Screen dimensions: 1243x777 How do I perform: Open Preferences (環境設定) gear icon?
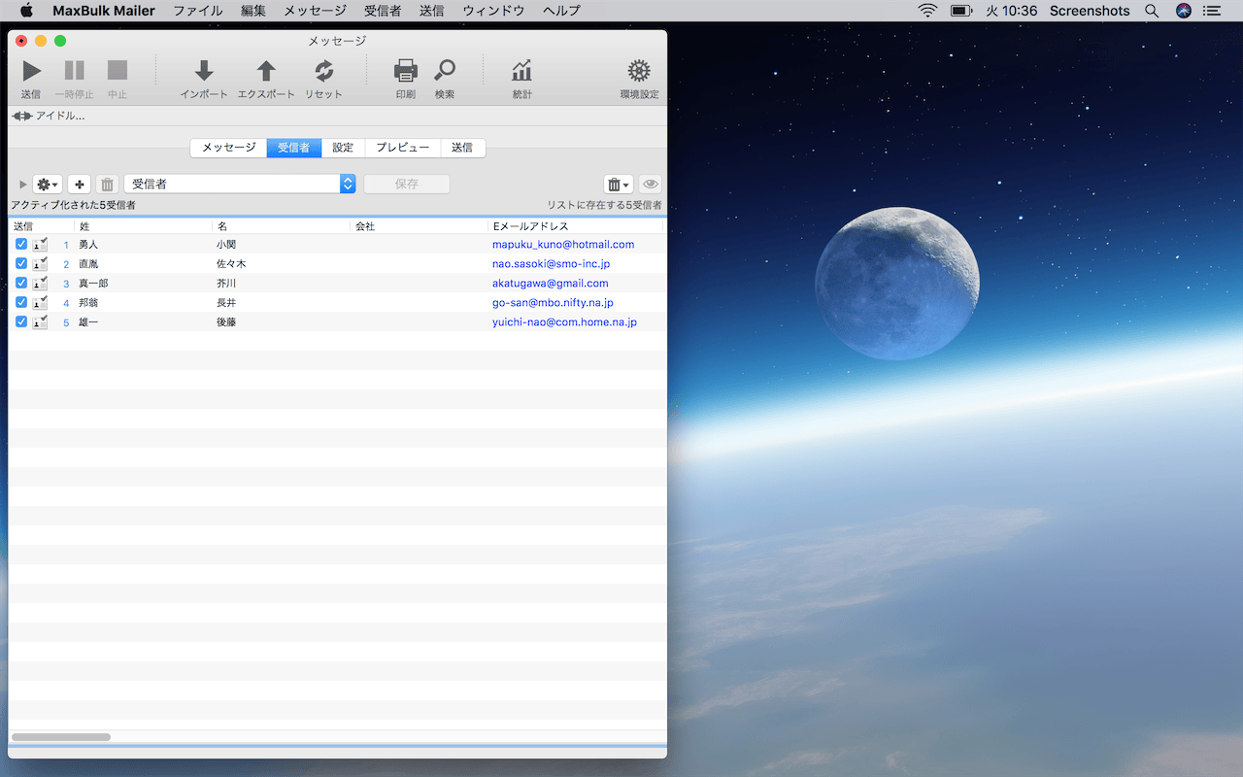pyautogui.click(x=638, y=71)
